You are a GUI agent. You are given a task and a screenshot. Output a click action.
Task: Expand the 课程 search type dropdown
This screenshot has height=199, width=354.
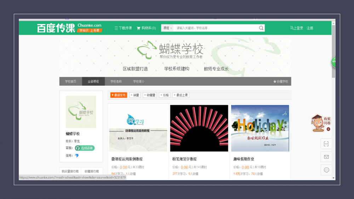pyautogui.click(x=167, y=28)
